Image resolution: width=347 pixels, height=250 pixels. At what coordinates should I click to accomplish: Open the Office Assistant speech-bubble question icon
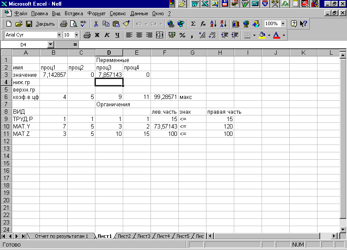(294, 24)
